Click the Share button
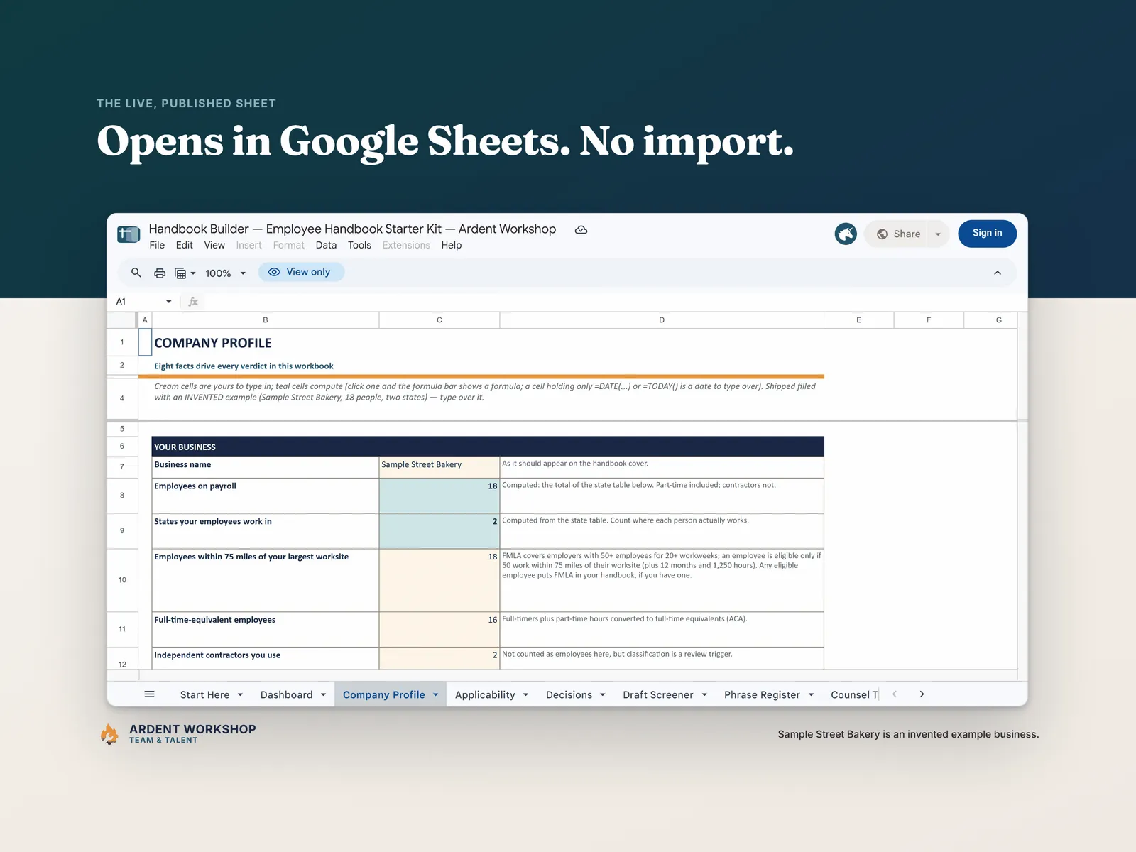The width and height of the screenshot is (1136, 852). coord(897,234)
